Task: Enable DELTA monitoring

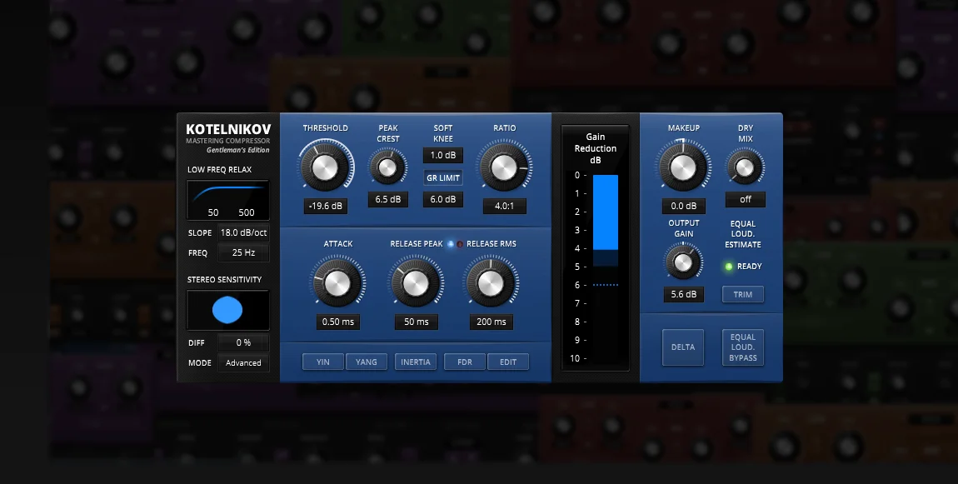Action: click(x=683, y=347)
